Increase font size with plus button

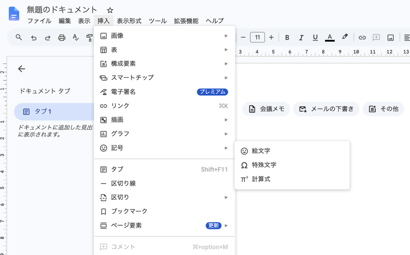click(272, 37)
